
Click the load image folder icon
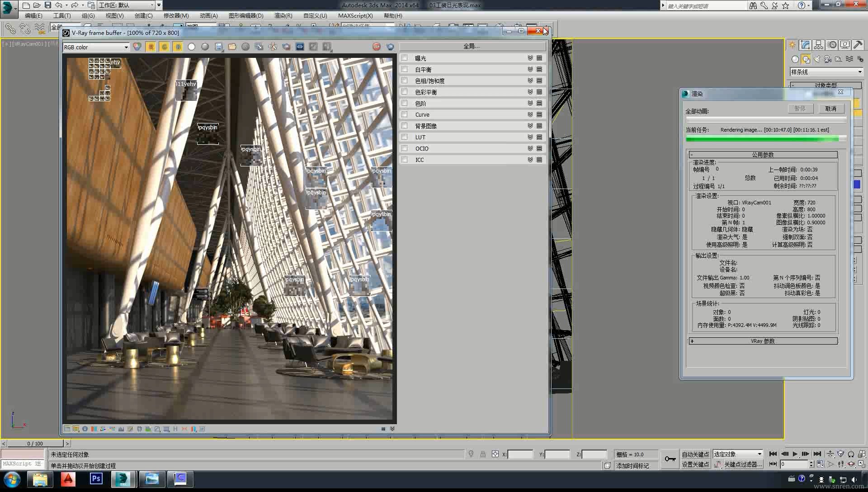232,47
